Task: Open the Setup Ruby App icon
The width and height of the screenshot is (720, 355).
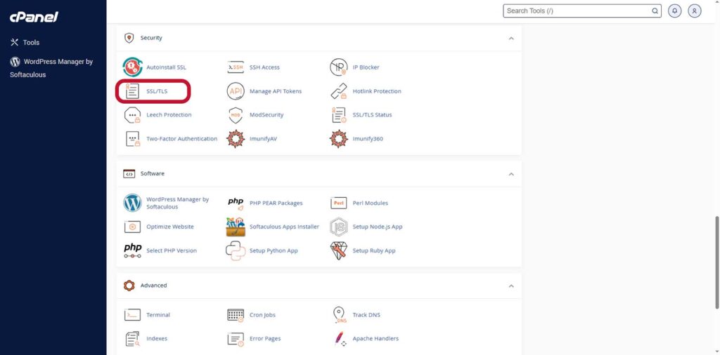Action: coord(339,250)
